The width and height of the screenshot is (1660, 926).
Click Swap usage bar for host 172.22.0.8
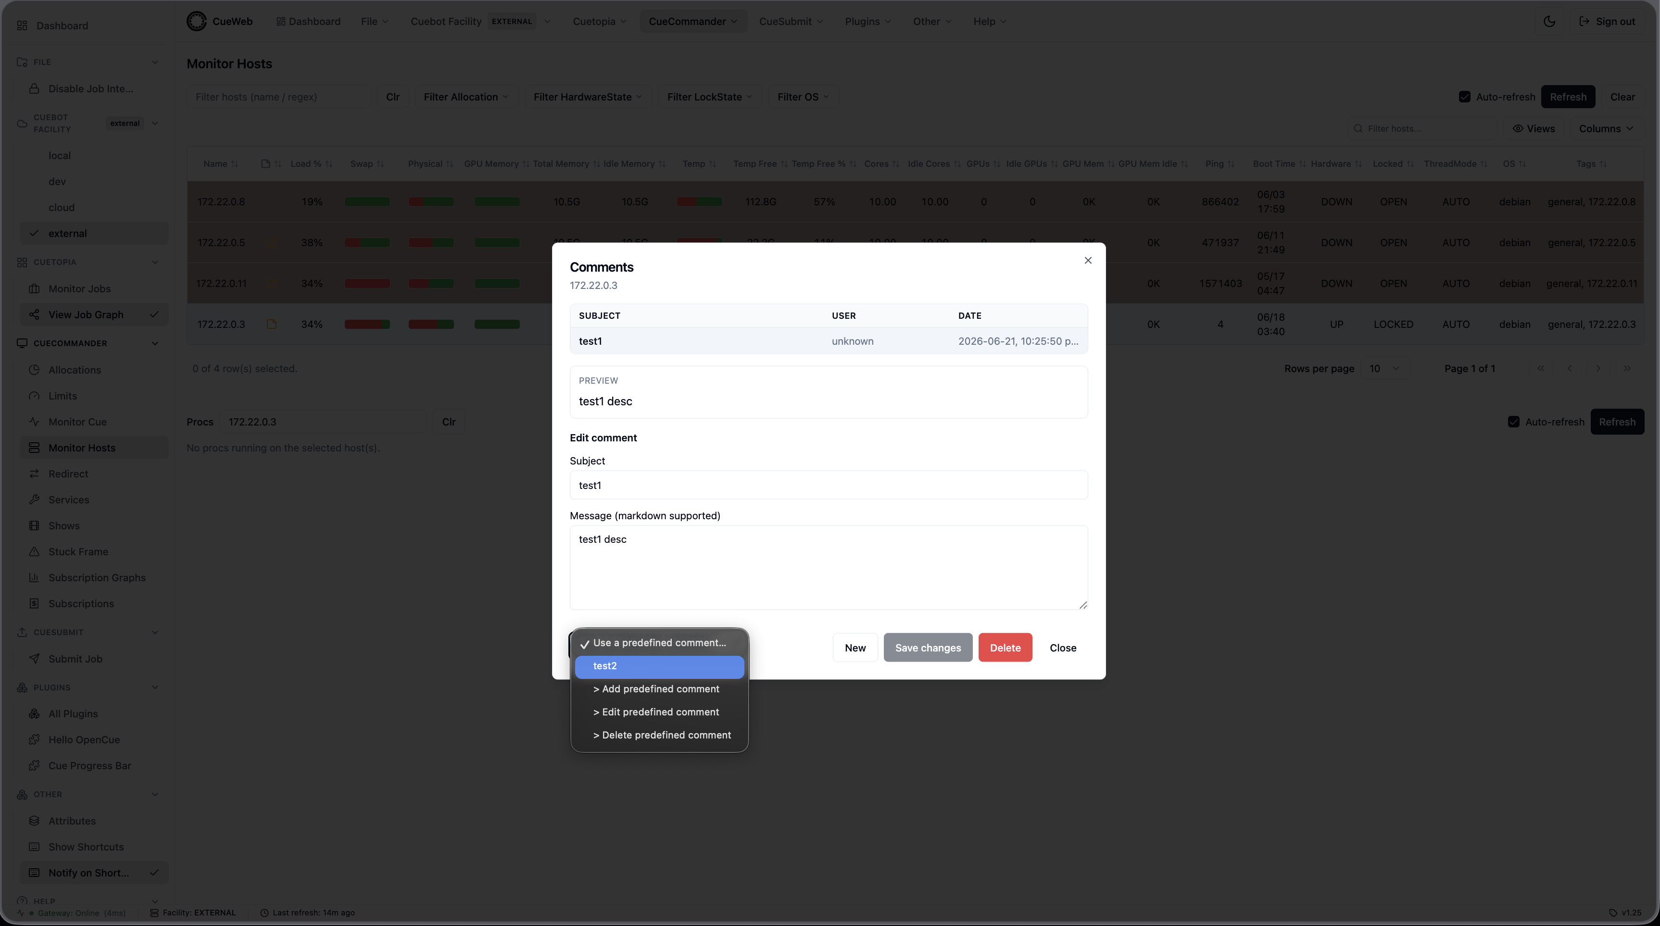[366, 202]
